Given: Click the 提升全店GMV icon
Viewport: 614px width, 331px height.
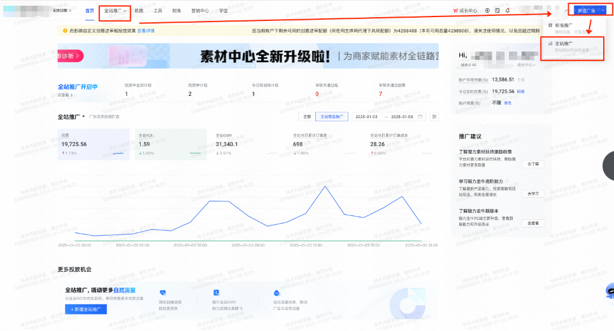Looking at the screenshot, I should tap(216, 293).
